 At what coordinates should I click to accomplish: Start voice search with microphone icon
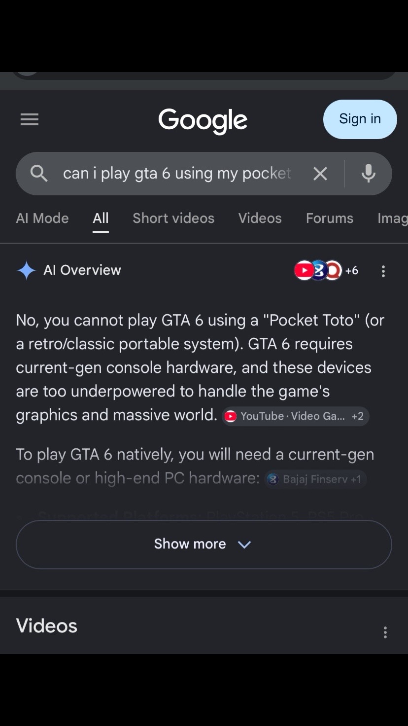tap(369, 174)
